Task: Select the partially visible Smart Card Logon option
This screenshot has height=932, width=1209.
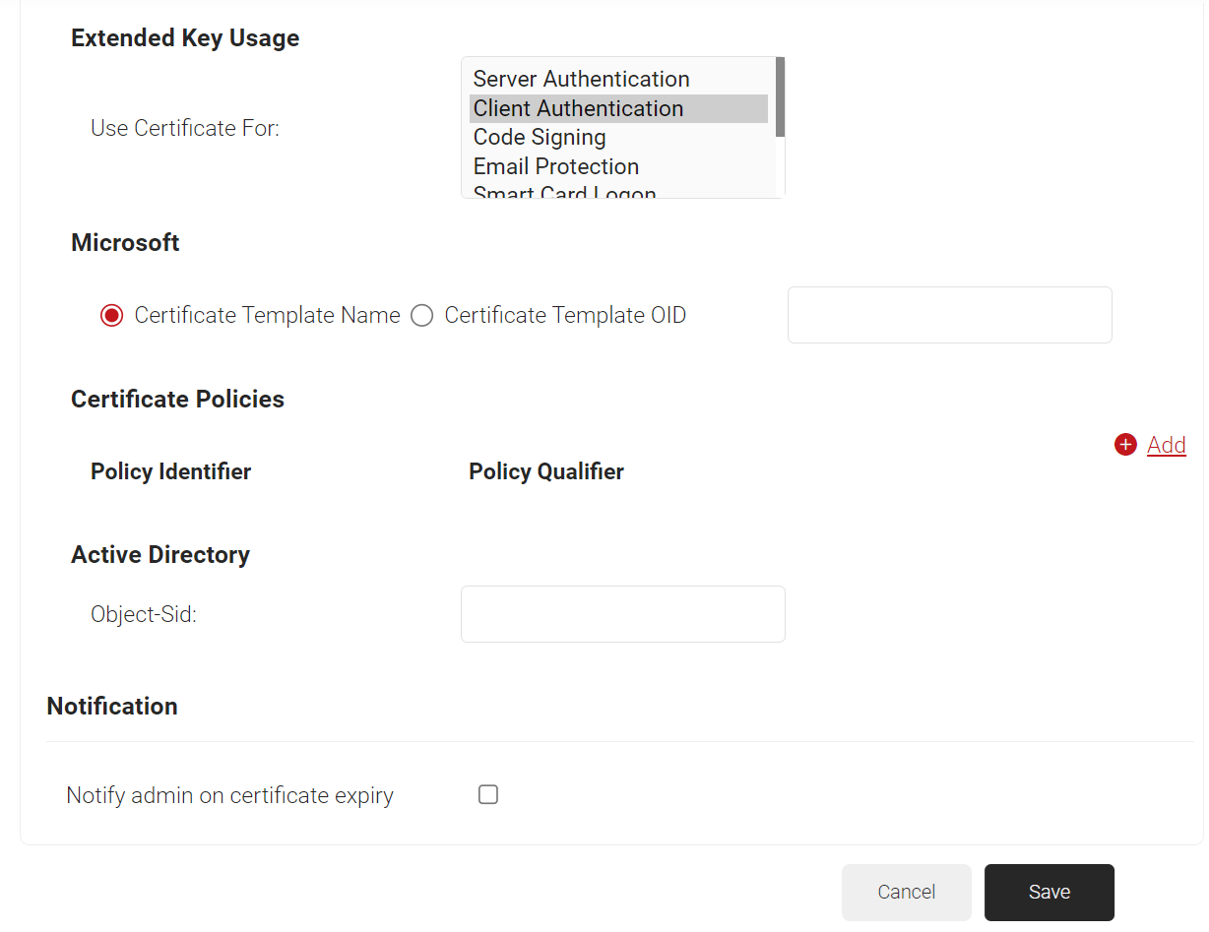Action: point(564,192)
